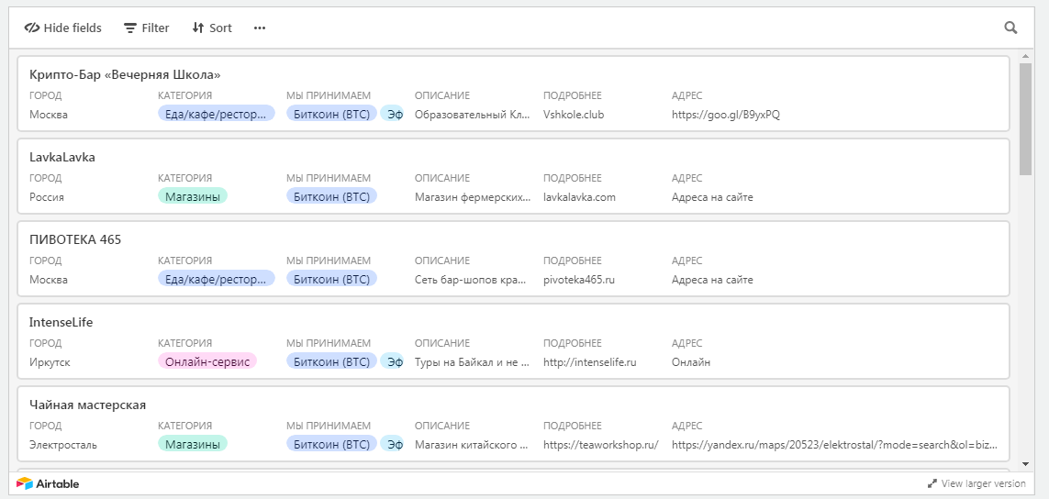Click pivoteka465.ru link text

[579, 280]
